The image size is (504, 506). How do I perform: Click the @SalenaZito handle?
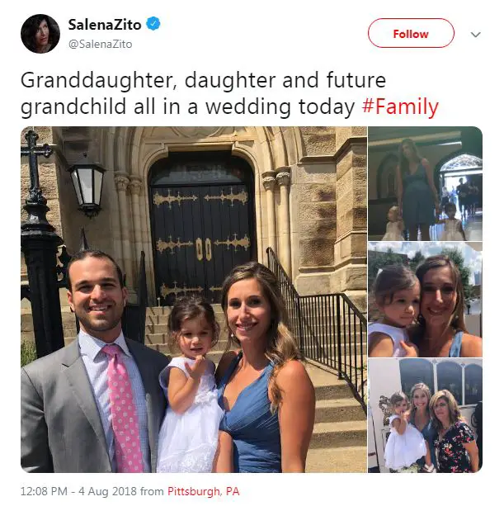point(101,44)
